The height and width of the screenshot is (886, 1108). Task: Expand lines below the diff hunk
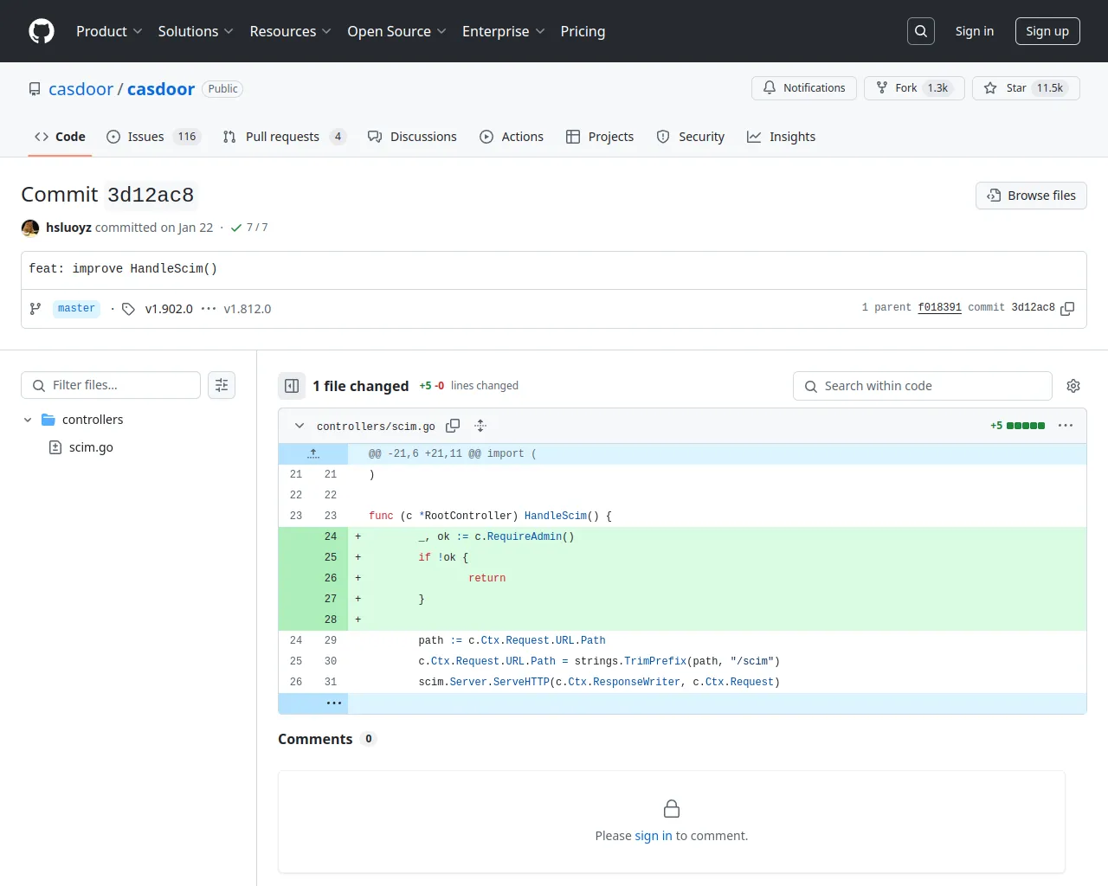pos(334,703)
